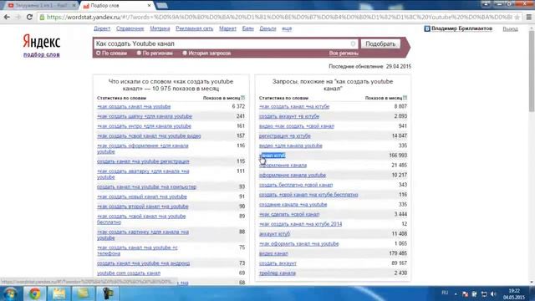Open the Справочник menu link
Screen dimensions: 535x301
click(x=130, y=28)
